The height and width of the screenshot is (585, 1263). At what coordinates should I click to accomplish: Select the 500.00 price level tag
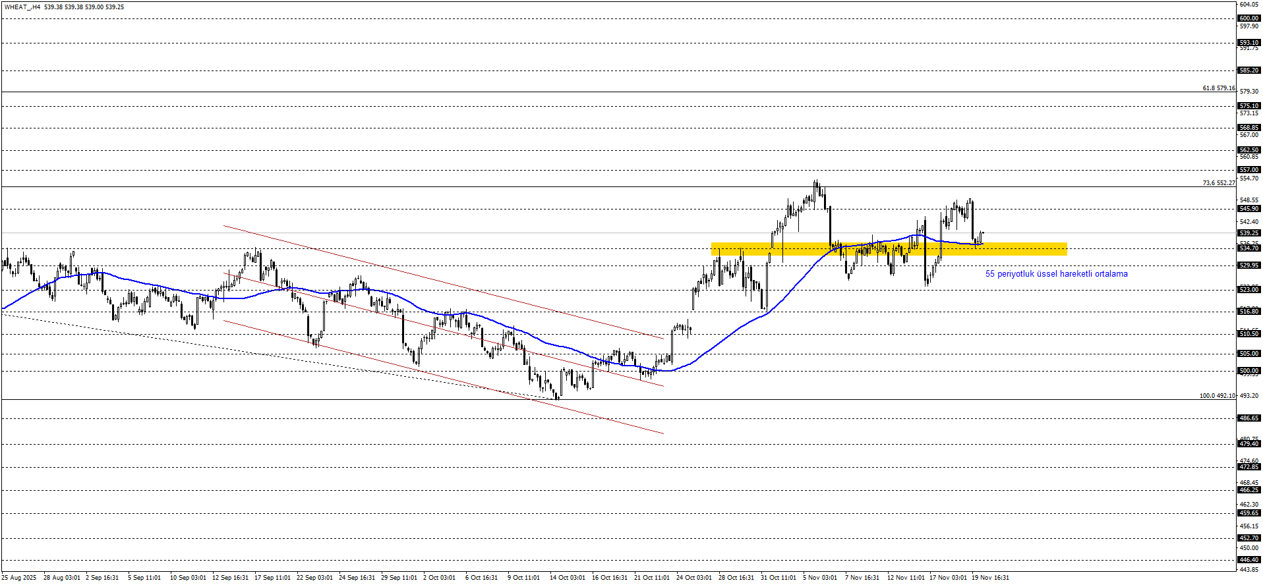point(1249,371)
